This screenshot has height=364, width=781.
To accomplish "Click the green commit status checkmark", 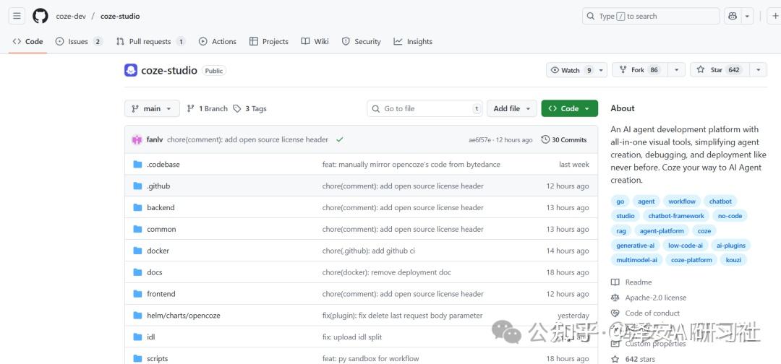I will pos(340,139).
